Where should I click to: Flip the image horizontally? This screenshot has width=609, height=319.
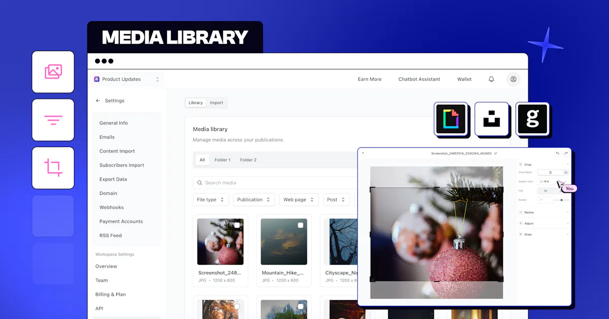point(545,191)
